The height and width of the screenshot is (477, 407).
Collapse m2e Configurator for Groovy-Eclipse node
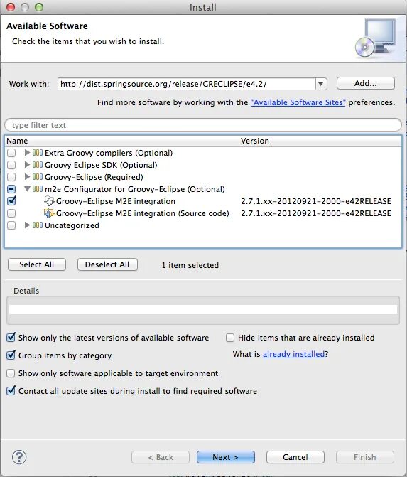click(27, 189)
